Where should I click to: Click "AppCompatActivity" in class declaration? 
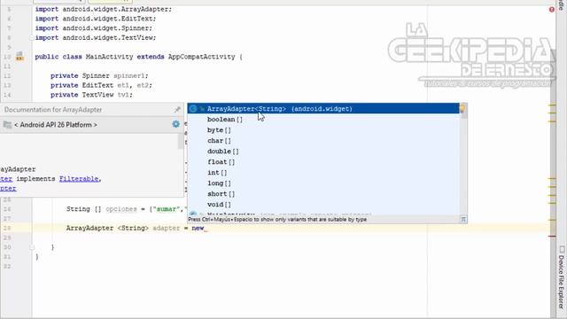201,57
